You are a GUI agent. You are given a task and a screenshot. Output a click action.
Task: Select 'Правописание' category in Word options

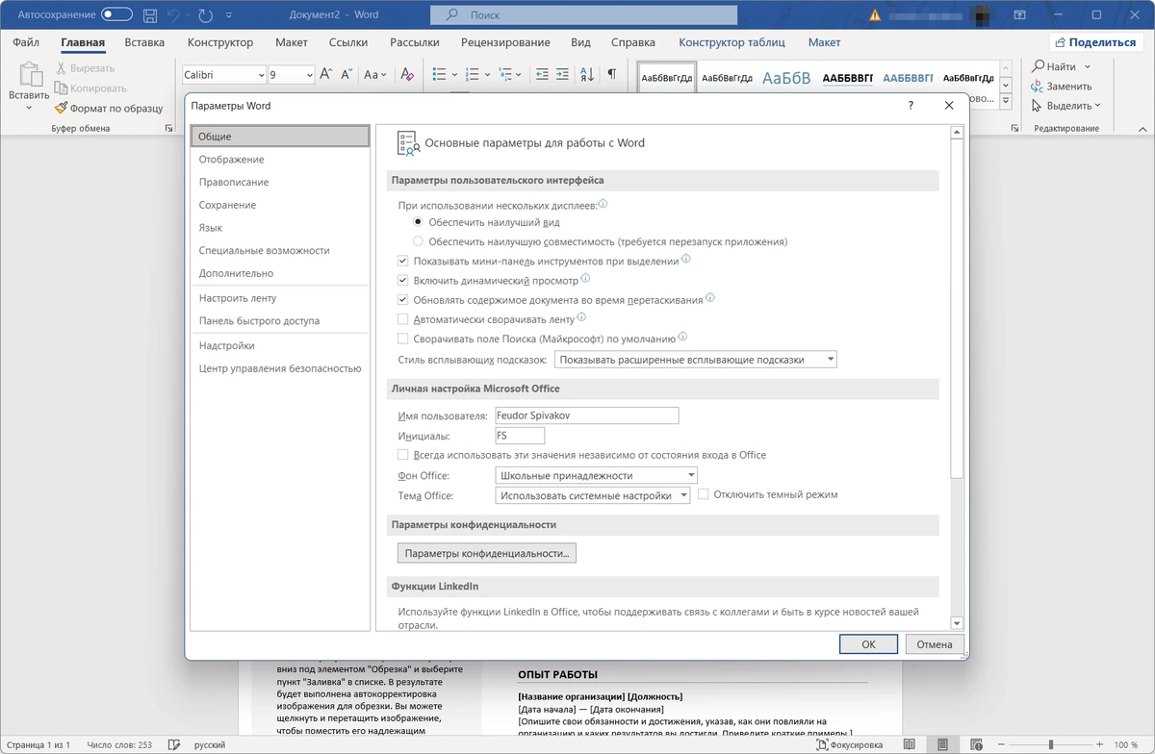280,182
